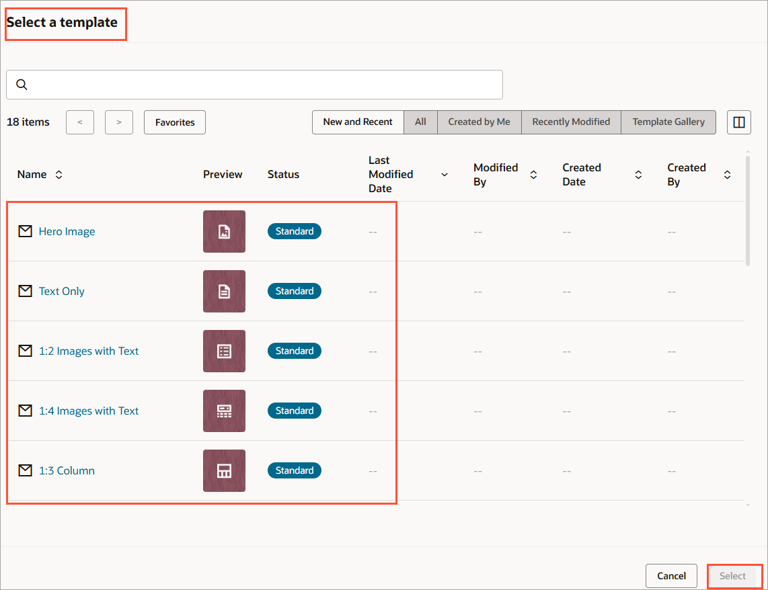Select the Created by Me filter tab
This screenshot has width=768, height=590.
[479, 122]
